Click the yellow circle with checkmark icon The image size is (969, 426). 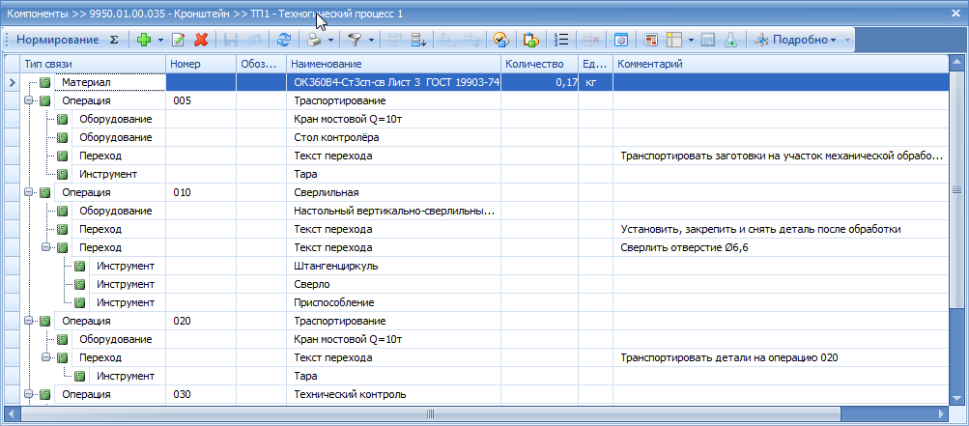[500, 40]
